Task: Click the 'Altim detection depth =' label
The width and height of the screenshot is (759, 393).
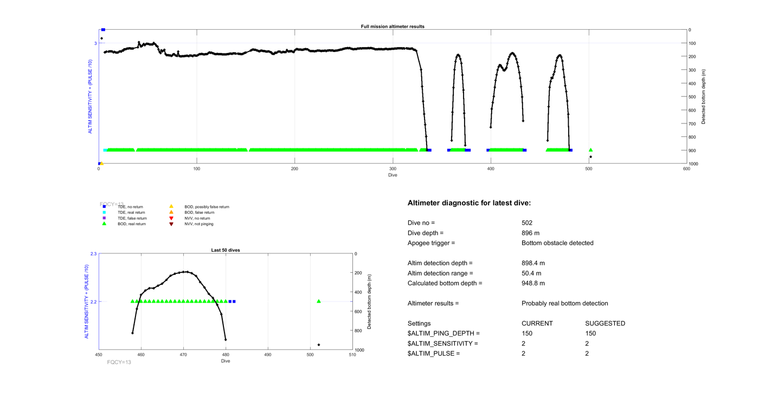Action: point(440,263)
